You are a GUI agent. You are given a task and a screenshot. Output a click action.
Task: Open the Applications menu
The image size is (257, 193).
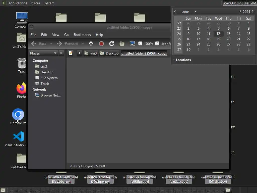(15, 3)
